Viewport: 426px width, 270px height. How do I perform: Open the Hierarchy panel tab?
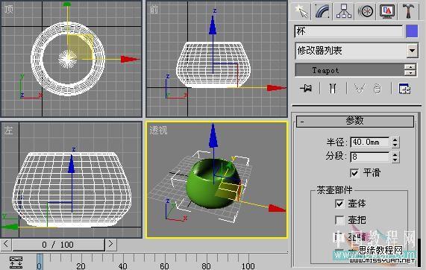[x=344, y=11]
